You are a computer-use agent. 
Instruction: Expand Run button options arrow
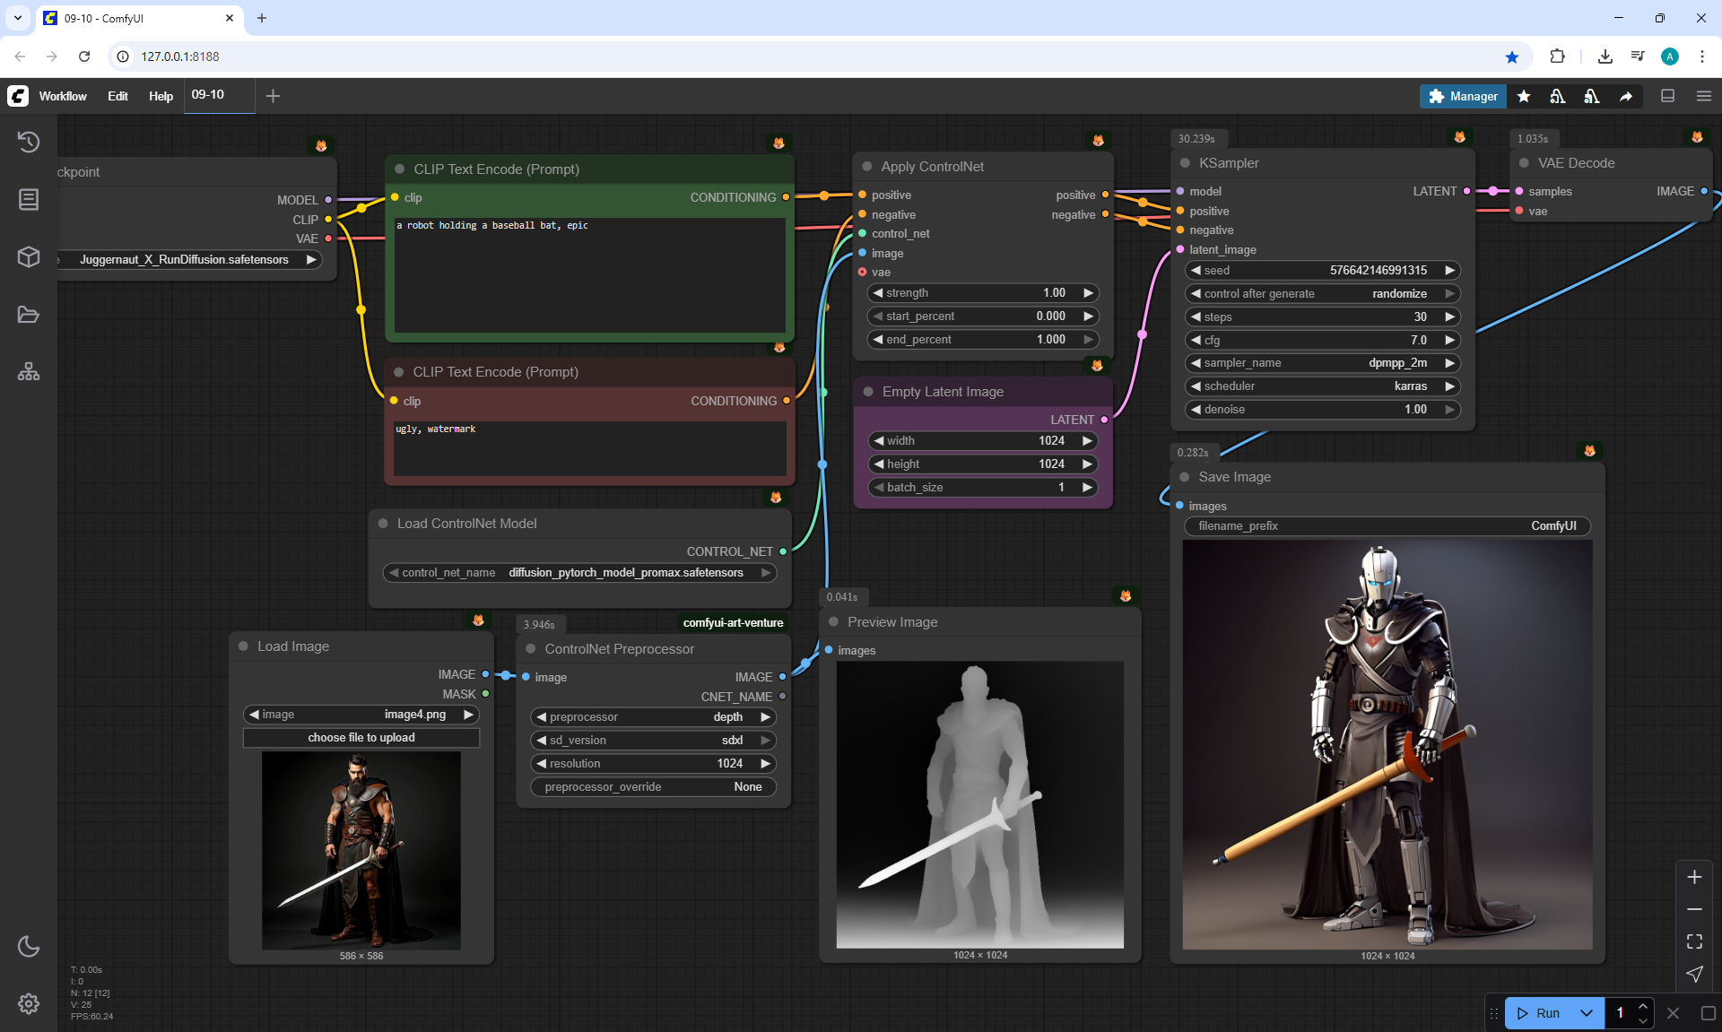(1586, 1013)
